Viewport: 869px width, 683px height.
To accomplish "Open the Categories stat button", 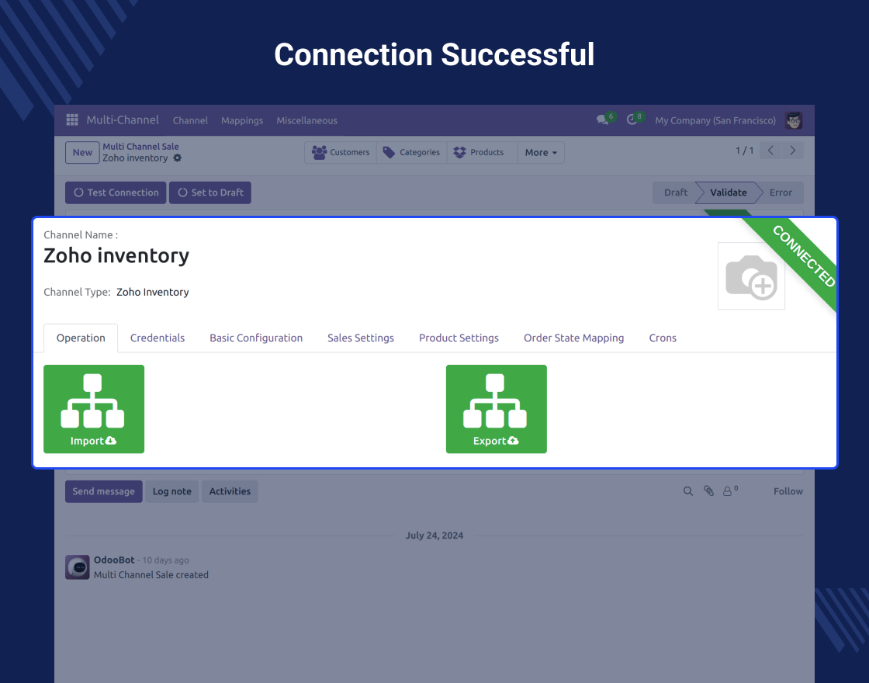I will point(412,152).
